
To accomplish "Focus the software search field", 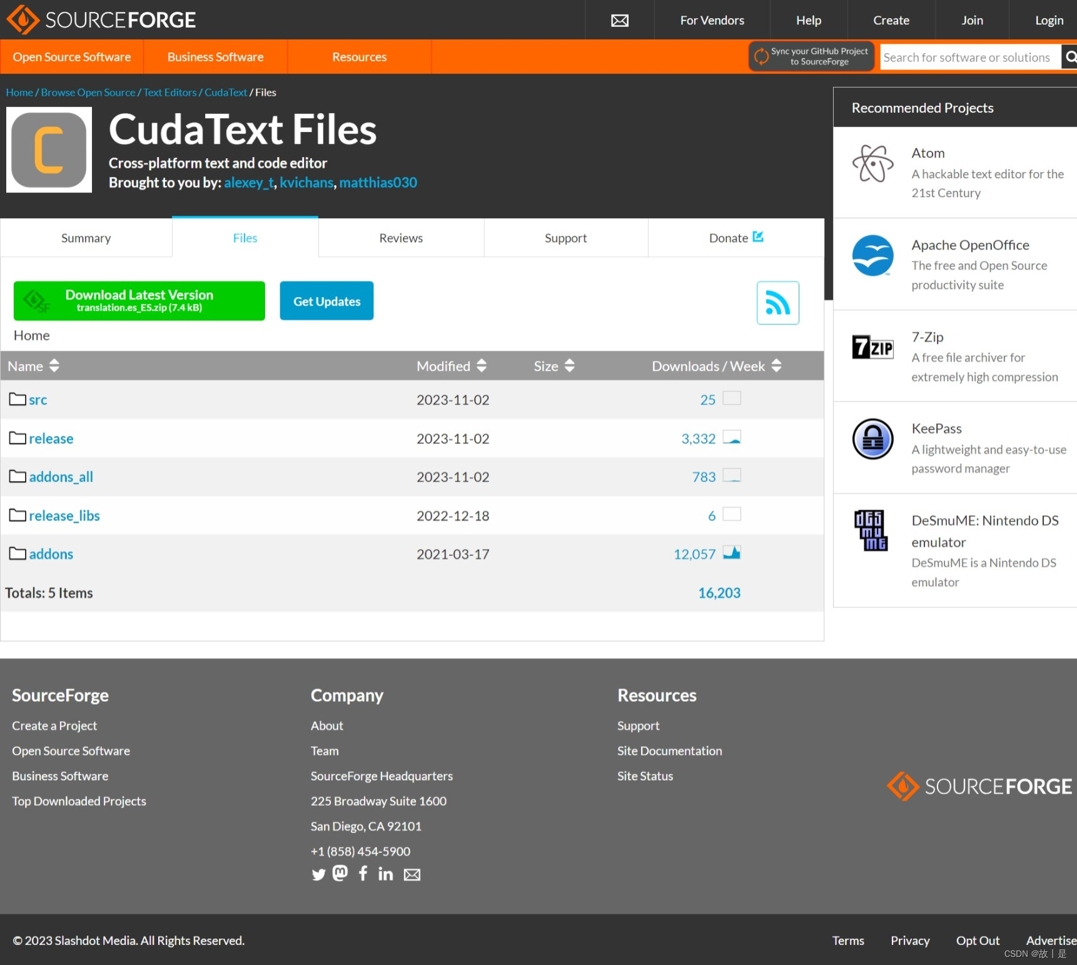I will coord(970,57).
